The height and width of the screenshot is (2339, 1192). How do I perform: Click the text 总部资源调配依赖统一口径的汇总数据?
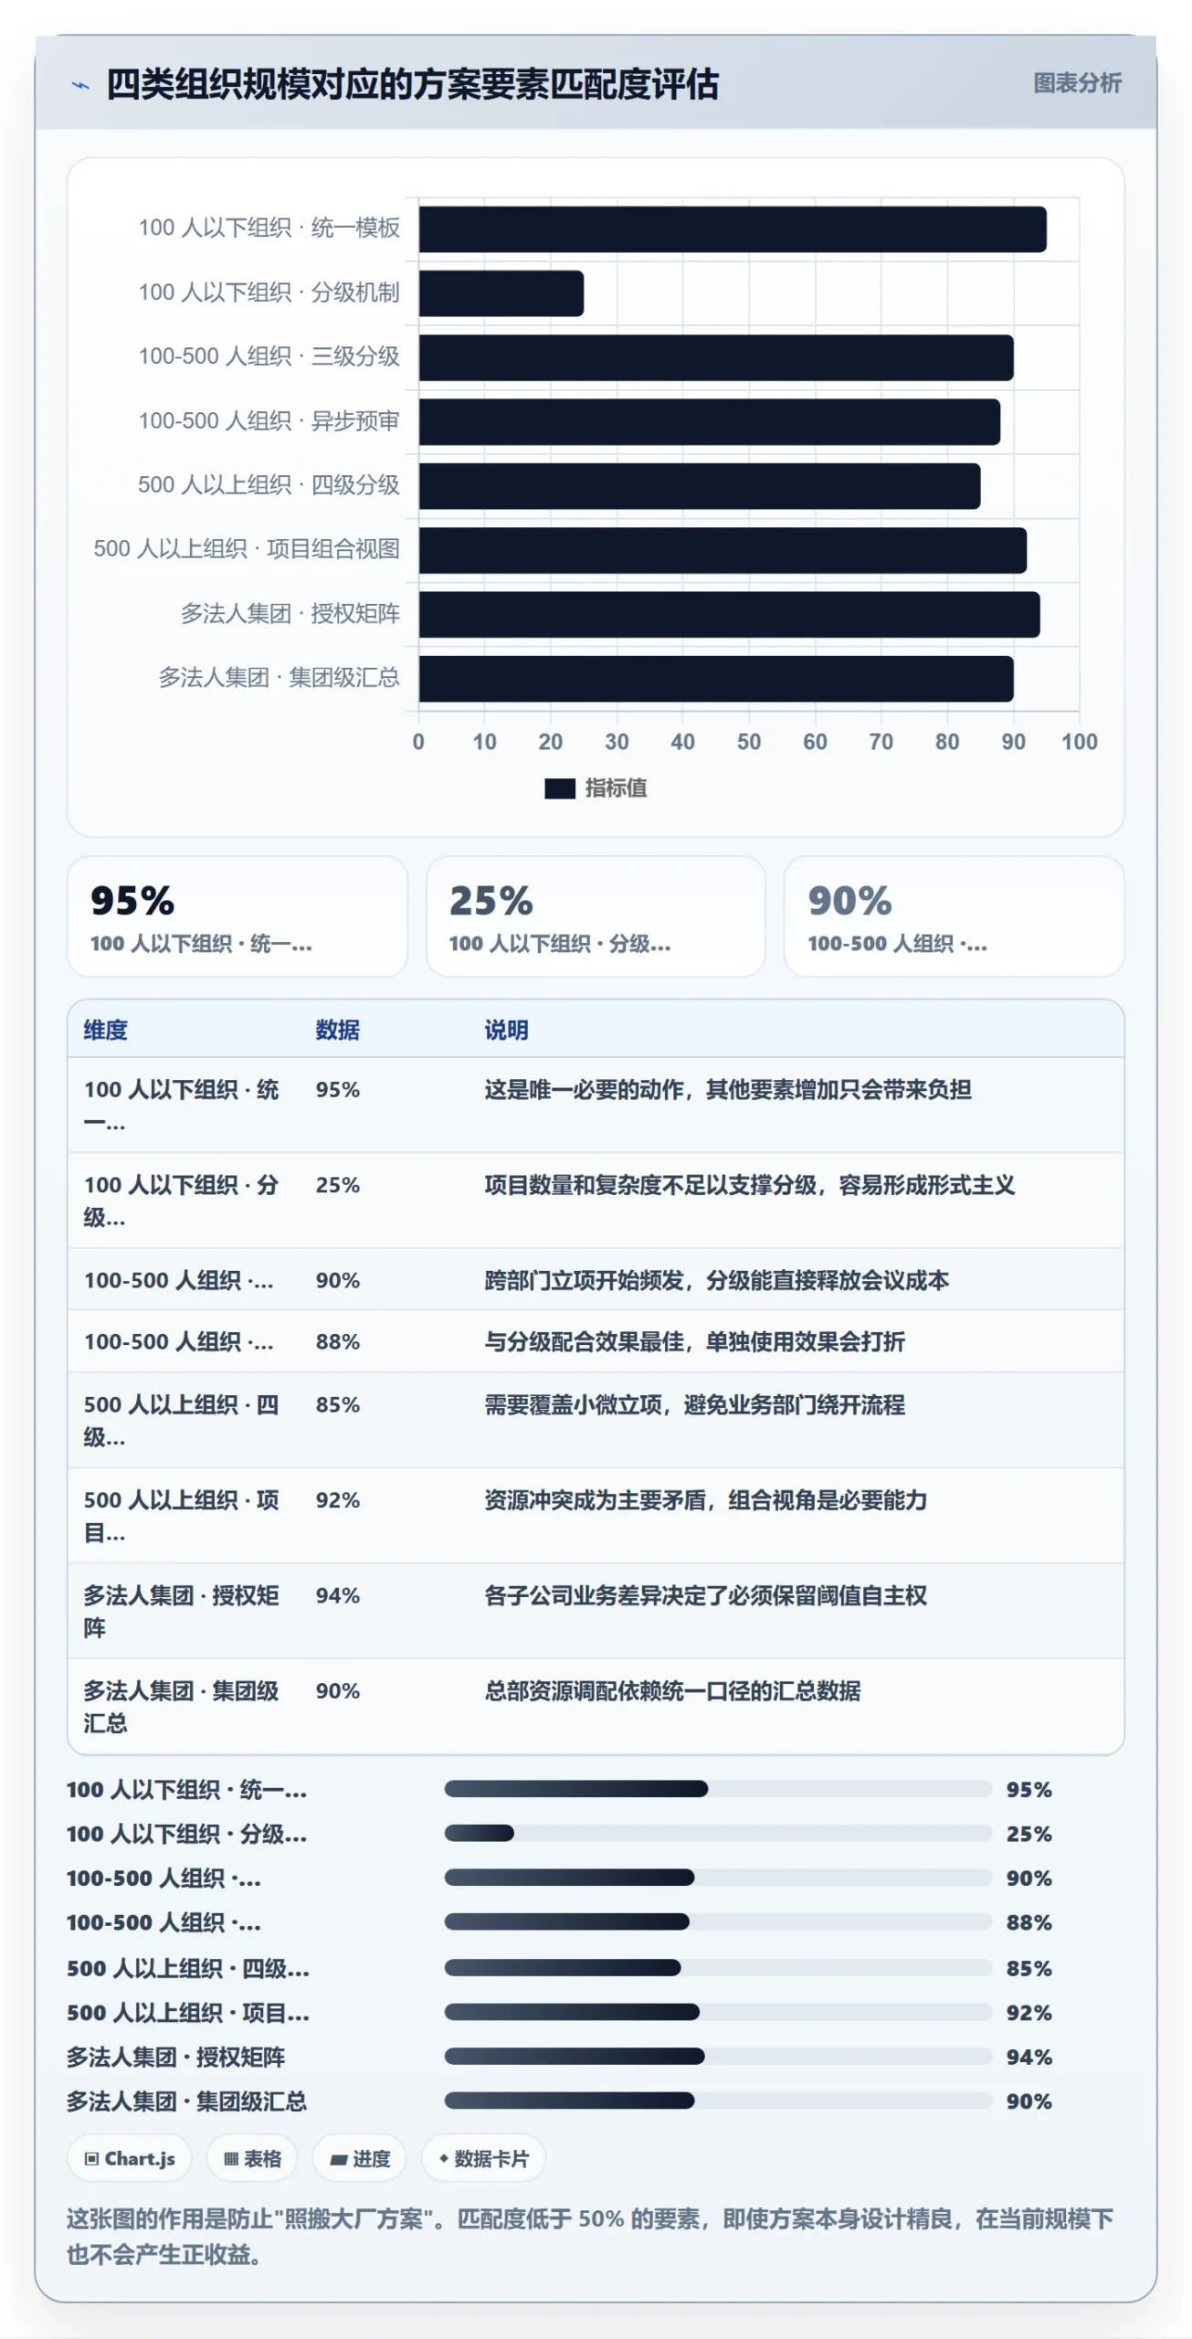(x=673, y=1690)
